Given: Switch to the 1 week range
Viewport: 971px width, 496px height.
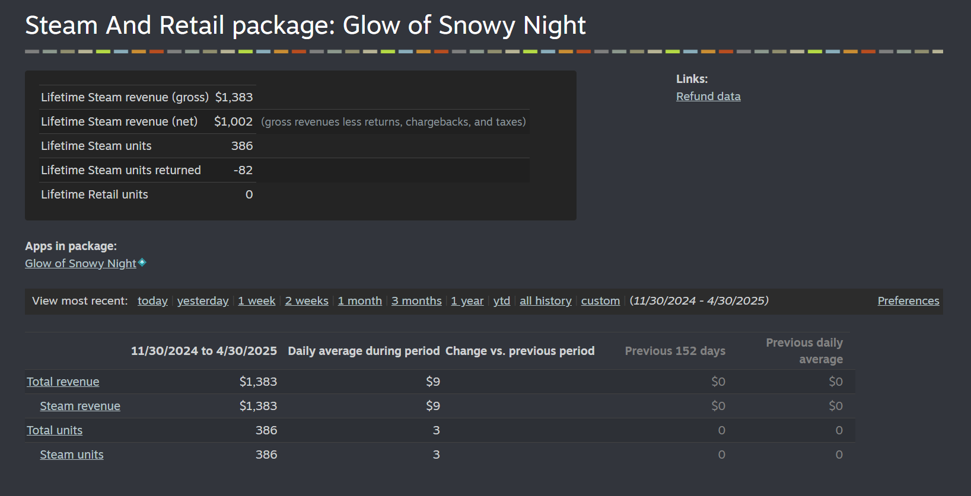Looking at the screenshot, I should (x=257, y=301).
